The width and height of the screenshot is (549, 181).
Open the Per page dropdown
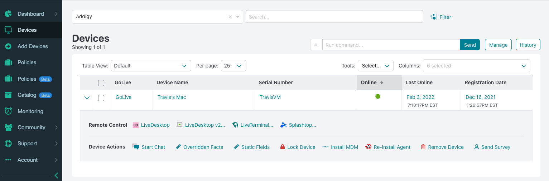[233, 66]
